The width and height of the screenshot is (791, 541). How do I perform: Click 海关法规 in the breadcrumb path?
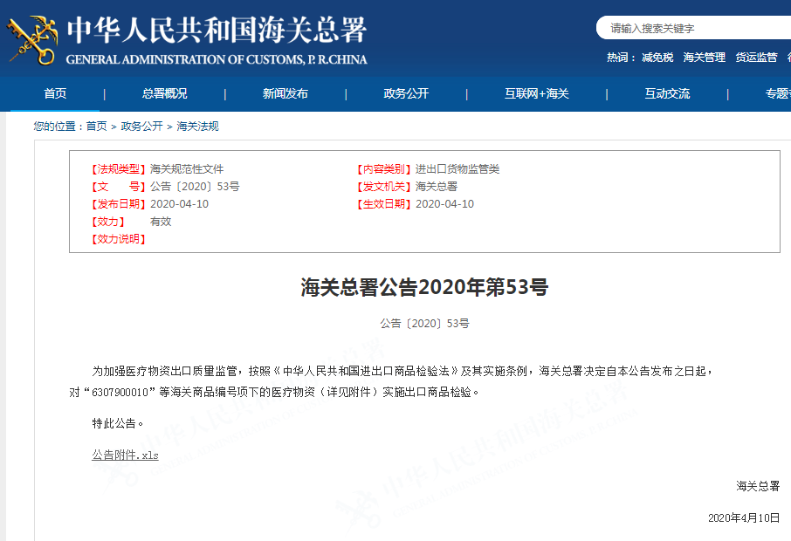197,126
